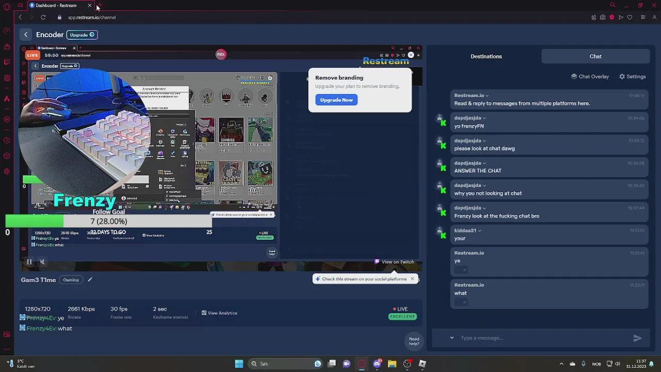
Task: Close the social platforms tooltip
Action: pos(412,279)
